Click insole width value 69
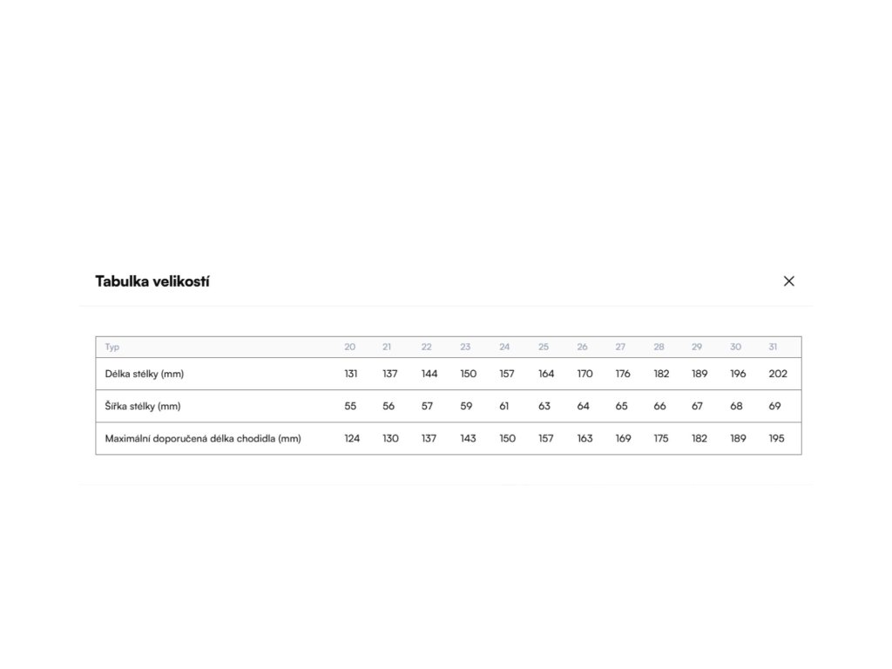892x669 pixels. 774,406
